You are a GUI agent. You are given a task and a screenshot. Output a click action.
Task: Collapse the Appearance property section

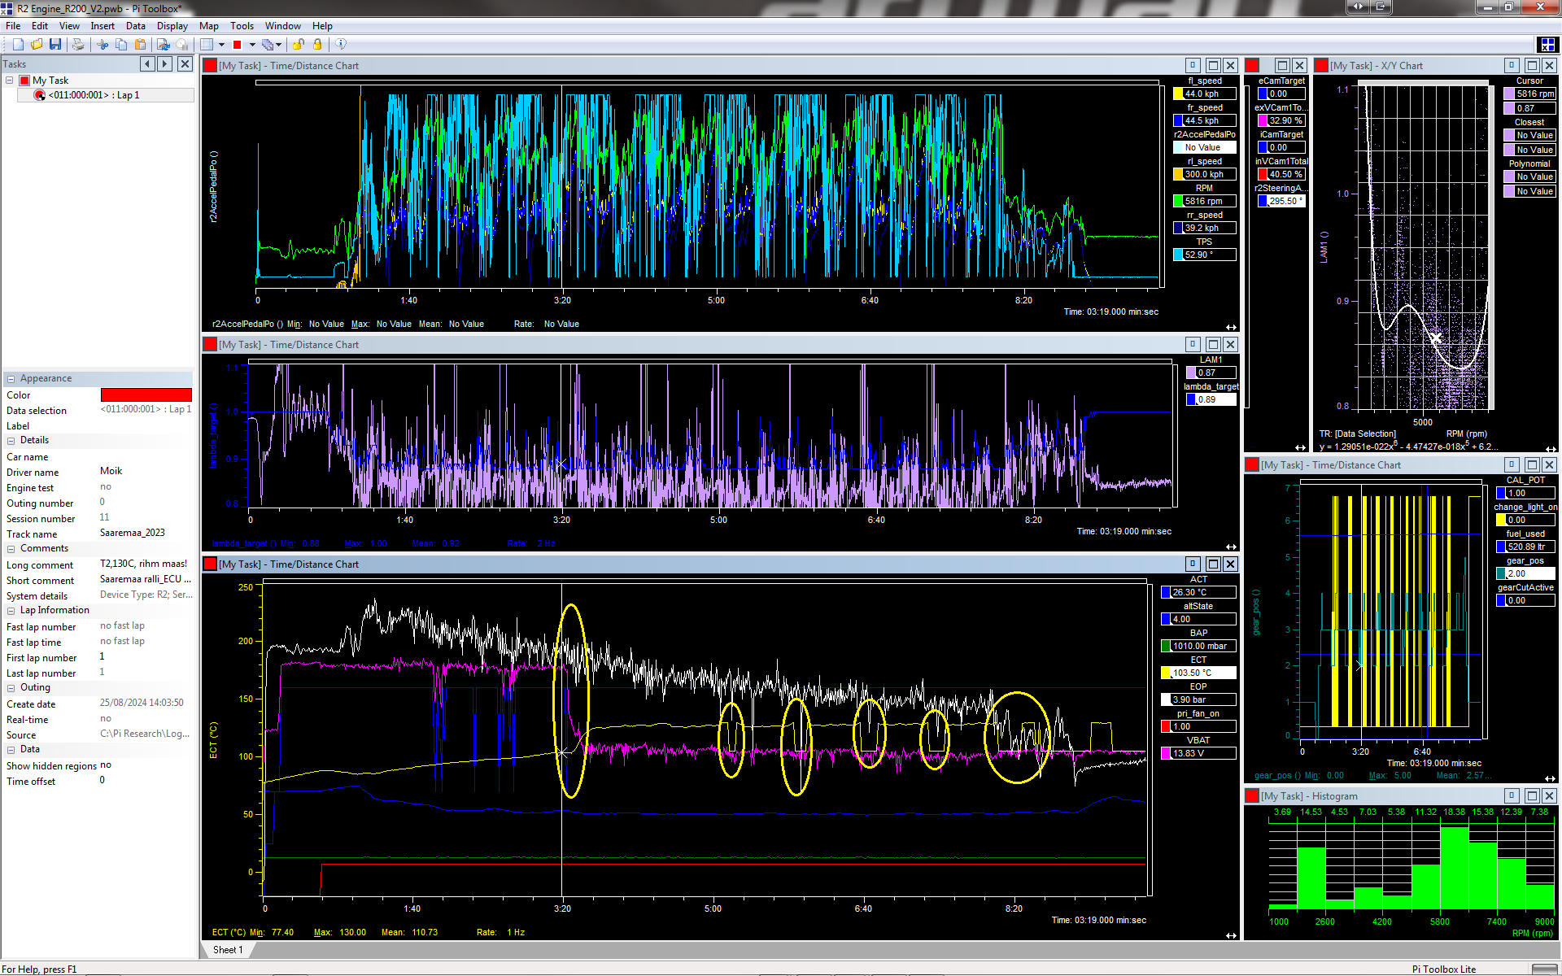[x=11, y=379]
